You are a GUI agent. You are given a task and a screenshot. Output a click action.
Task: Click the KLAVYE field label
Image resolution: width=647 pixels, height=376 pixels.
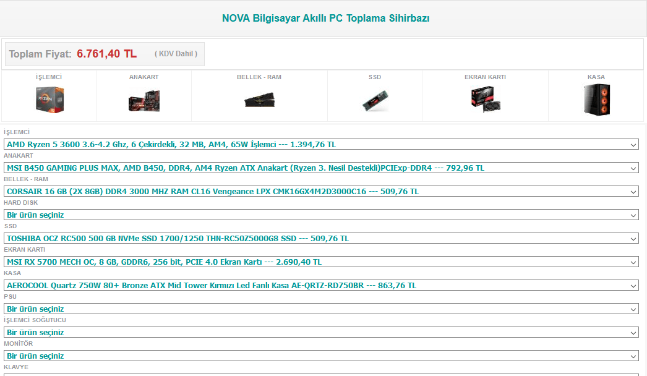tap(16, 367)
